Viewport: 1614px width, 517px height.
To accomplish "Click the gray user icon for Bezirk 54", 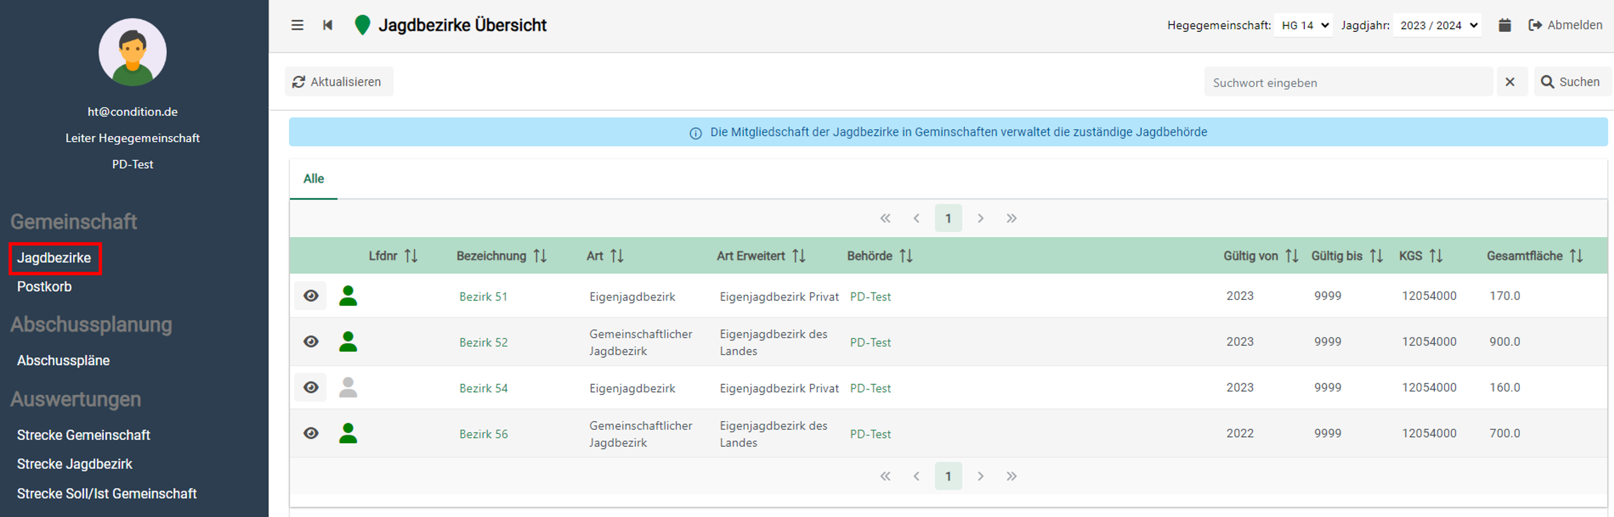I will (x=348, y=387).
